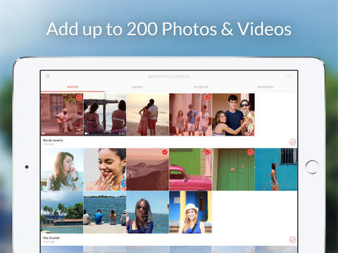Deselect the mountain landscape photo checkmark
This screenshot has height=253, width=338.
coord(165,152)
